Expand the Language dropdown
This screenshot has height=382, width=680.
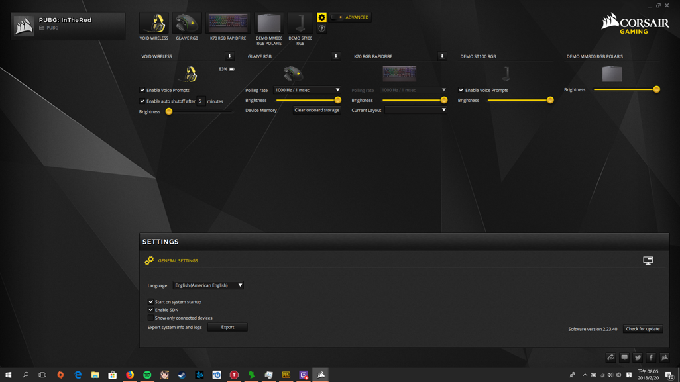(208, 285)
